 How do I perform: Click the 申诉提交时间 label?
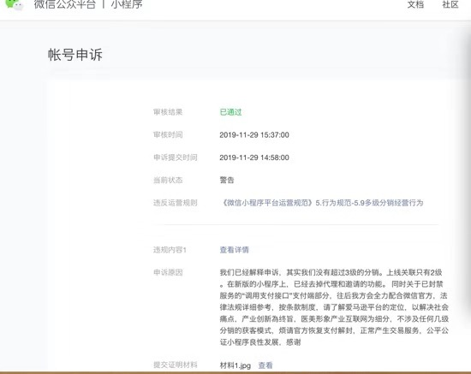coord(175,157)
